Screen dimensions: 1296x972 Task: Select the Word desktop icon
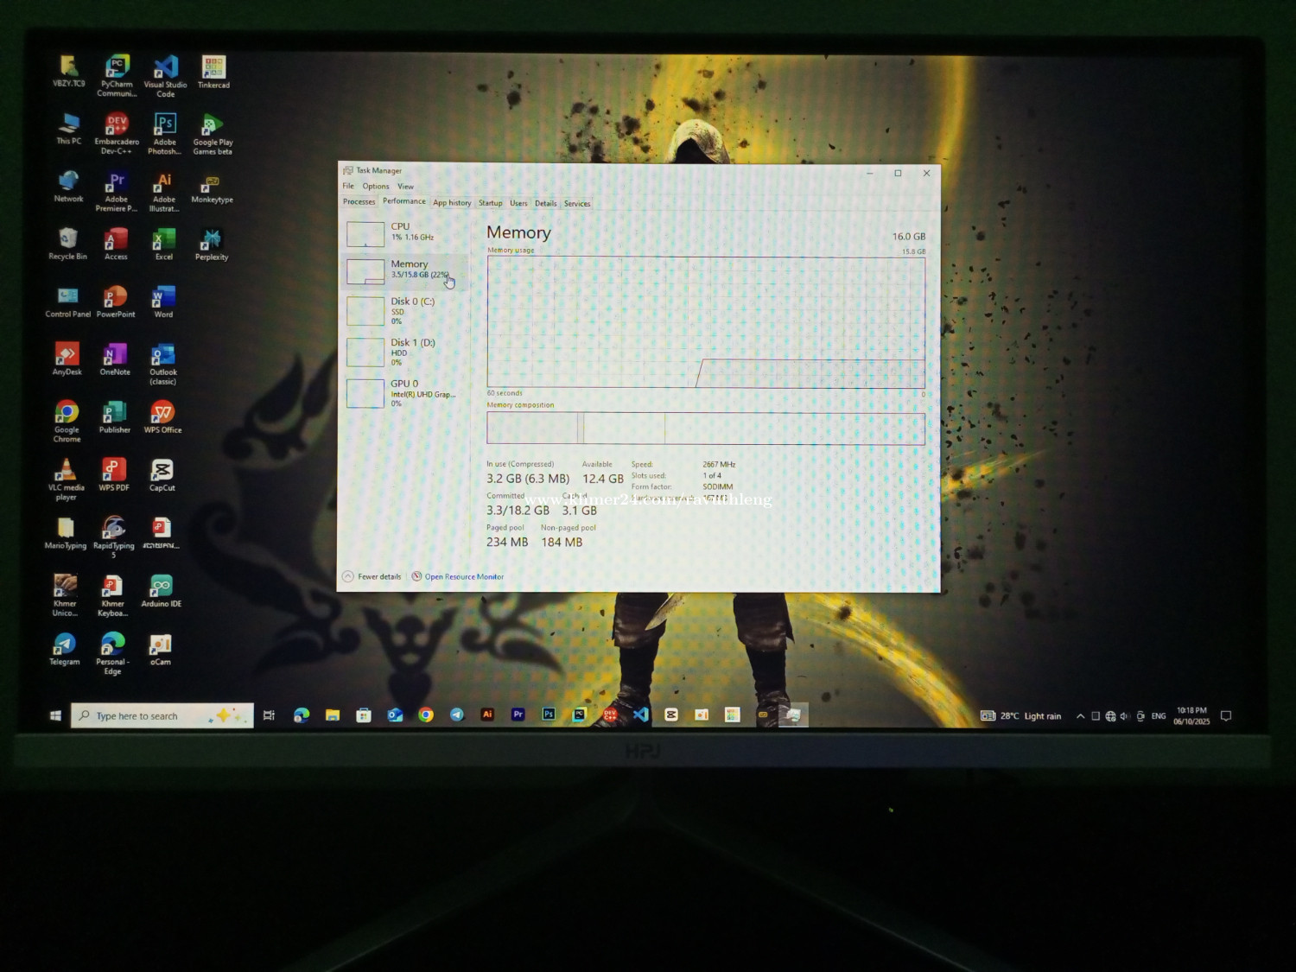tap(163, 302)
